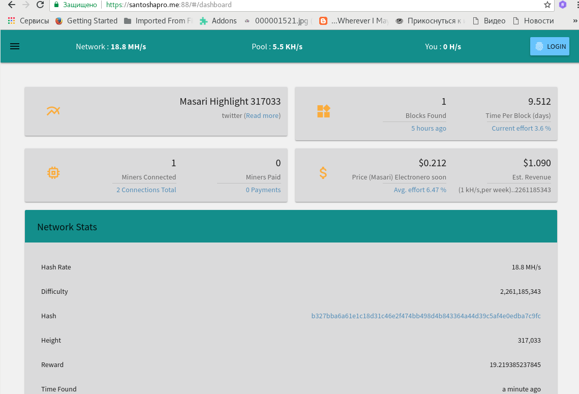Open the Imported From Firefox bookmarks folder
This screenshot has height=394, width=579.
tap(159, 21)
